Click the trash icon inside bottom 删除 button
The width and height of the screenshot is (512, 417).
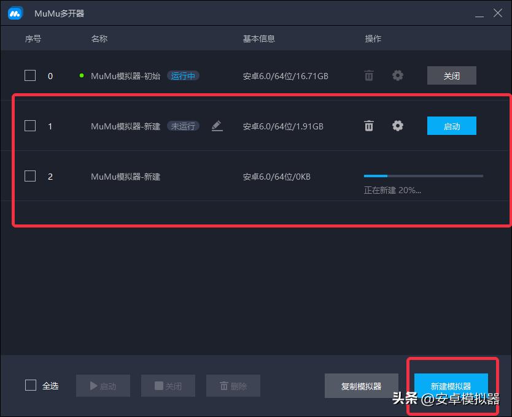click(x=225, y=386)
